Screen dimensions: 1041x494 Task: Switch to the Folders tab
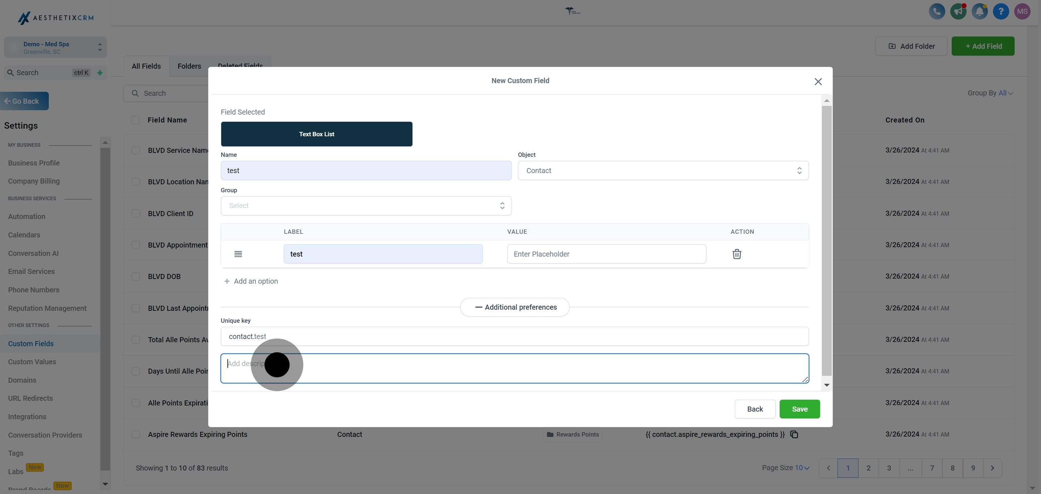[189, 66]
